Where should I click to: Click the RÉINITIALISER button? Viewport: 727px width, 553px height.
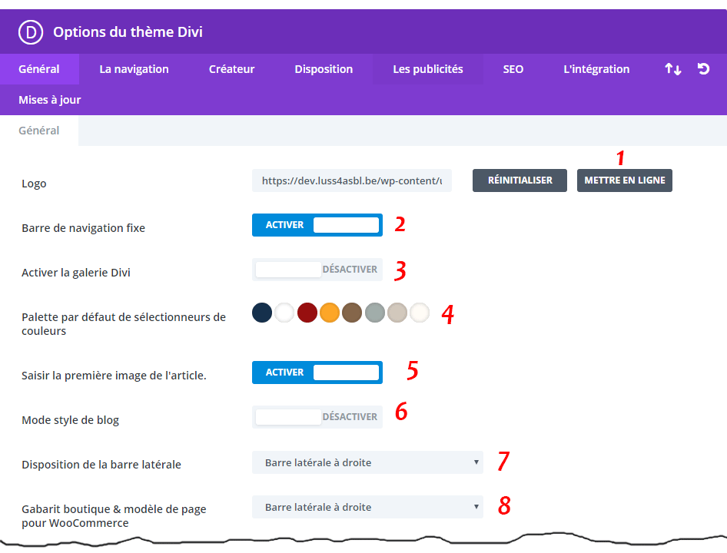(520, 180)
